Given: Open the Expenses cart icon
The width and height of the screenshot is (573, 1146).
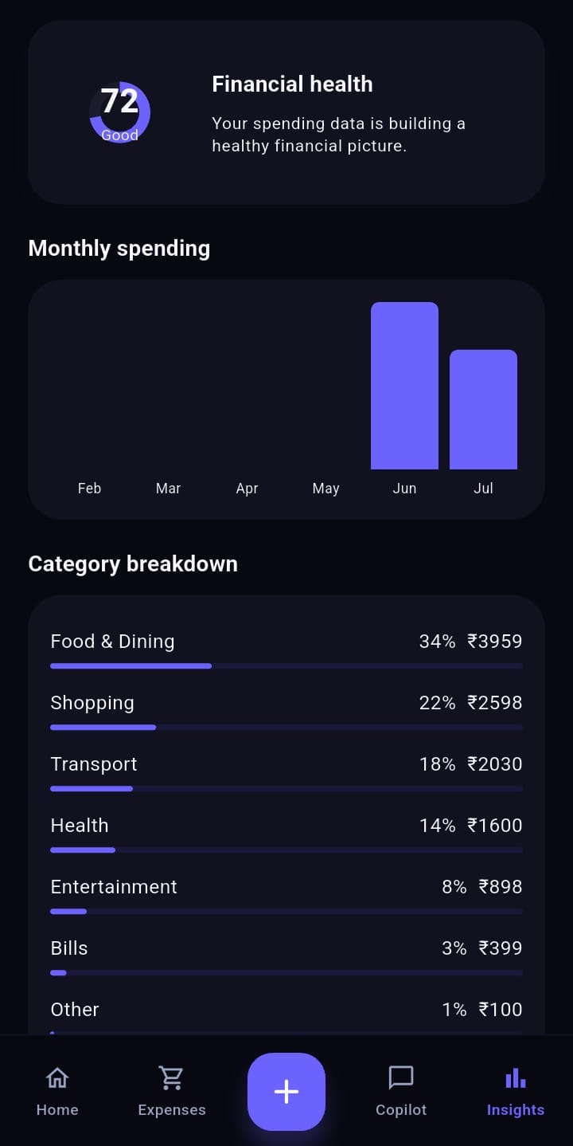Looking at the screenshot, I should (x=171, y=1077).
